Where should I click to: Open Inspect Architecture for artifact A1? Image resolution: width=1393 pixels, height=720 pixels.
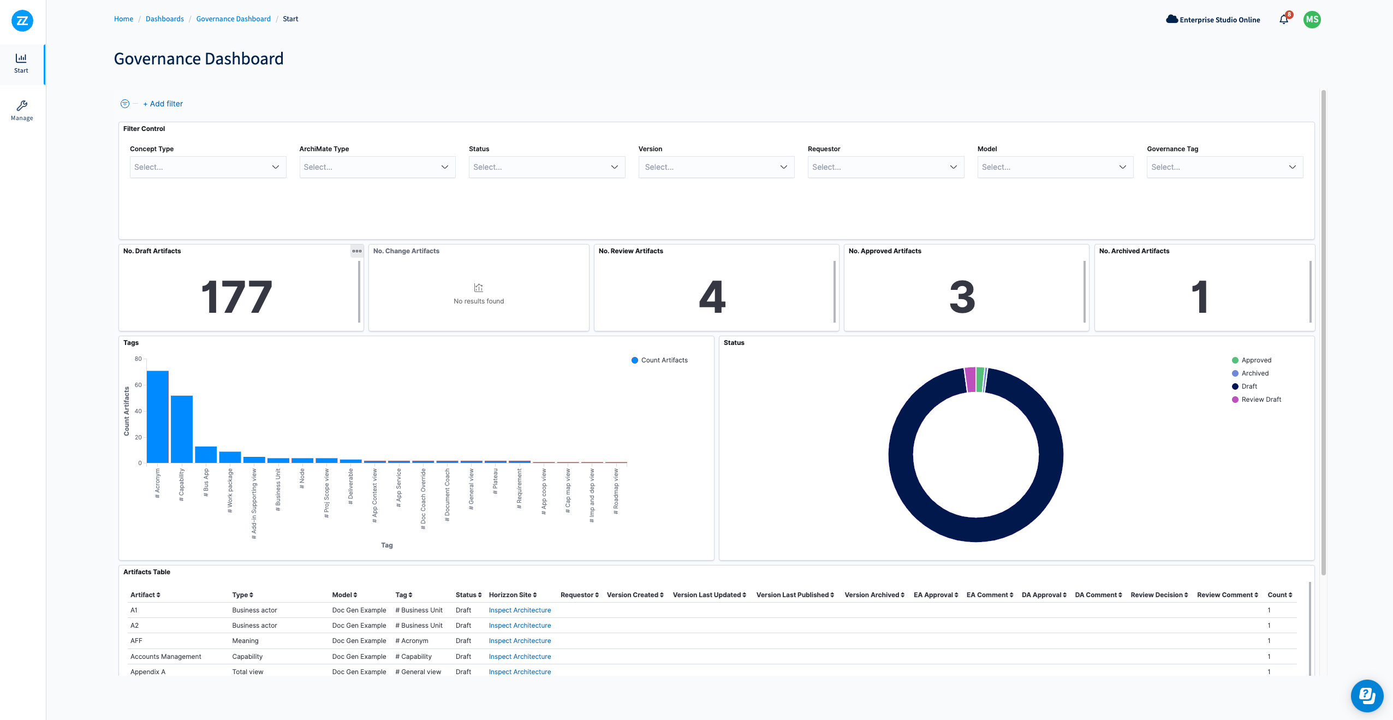coord(519,610)
